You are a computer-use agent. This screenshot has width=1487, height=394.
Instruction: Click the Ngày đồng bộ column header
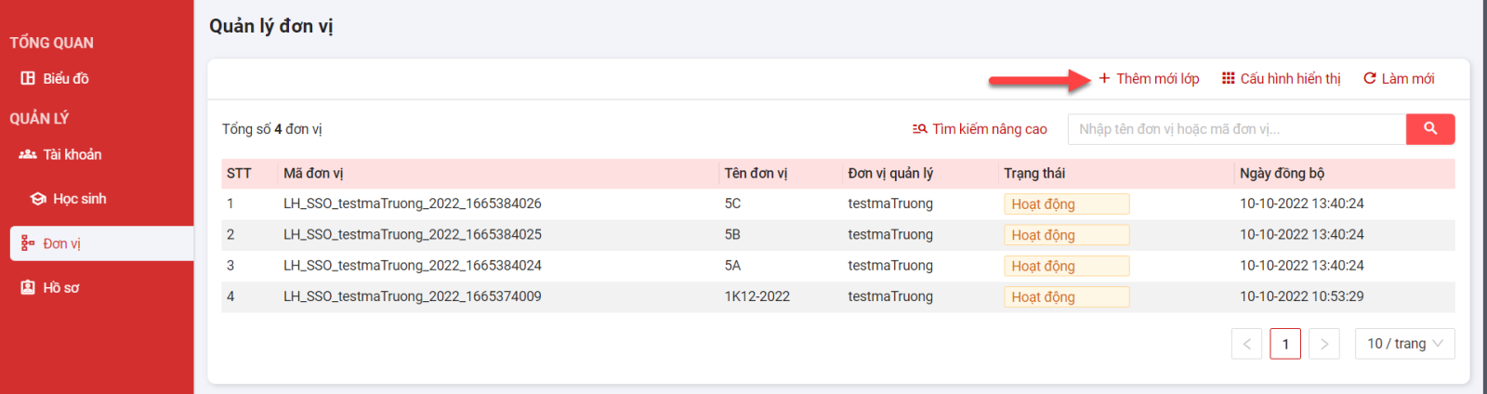coord(1282,174)
